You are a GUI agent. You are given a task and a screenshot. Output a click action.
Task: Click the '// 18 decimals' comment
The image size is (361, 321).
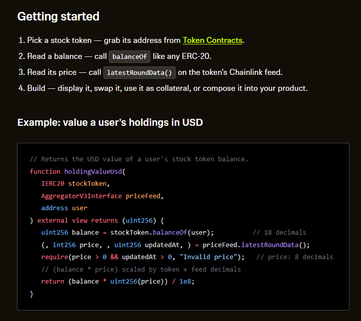(x=280, y=233)
